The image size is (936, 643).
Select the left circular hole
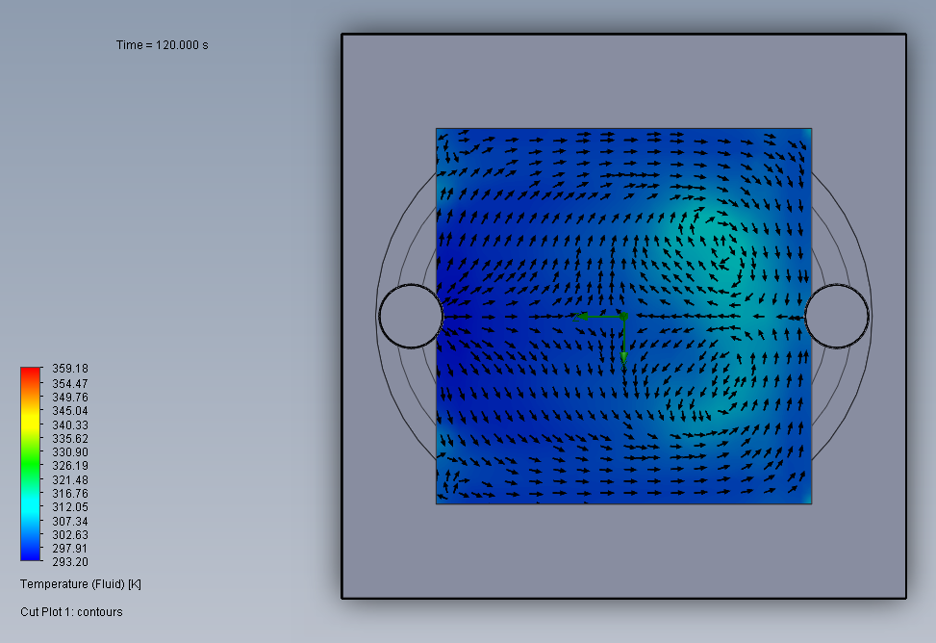(412, 316)
